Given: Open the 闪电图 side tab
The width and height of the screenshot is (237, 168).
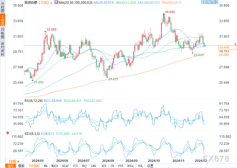Looking at the screenshot, I should 2,33.
